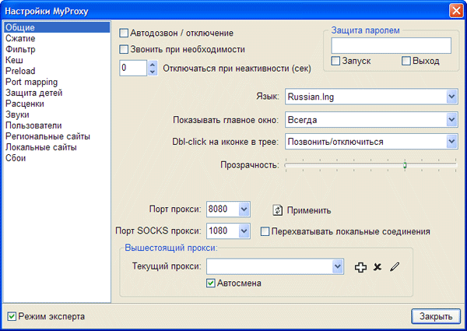Click the password protection input field

coord(391,45)
